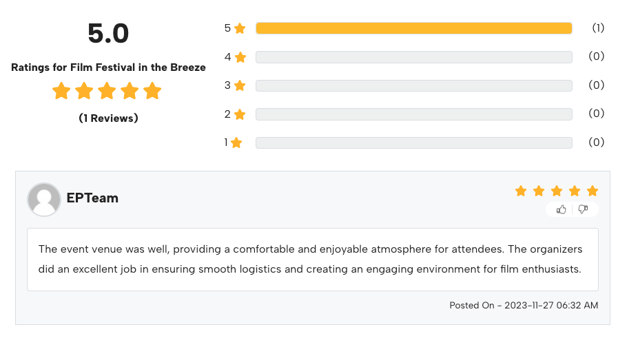Click the filled 5-star rating bar
618x347 pixels.
click(x=413, y=28)
